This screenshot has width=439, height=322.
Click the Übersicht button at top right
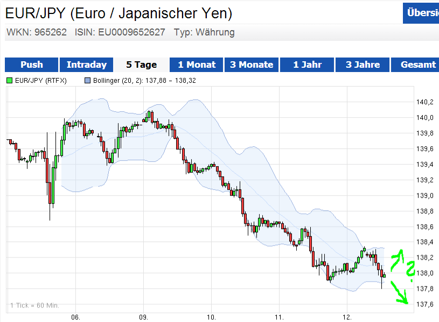tap(421, 13)
